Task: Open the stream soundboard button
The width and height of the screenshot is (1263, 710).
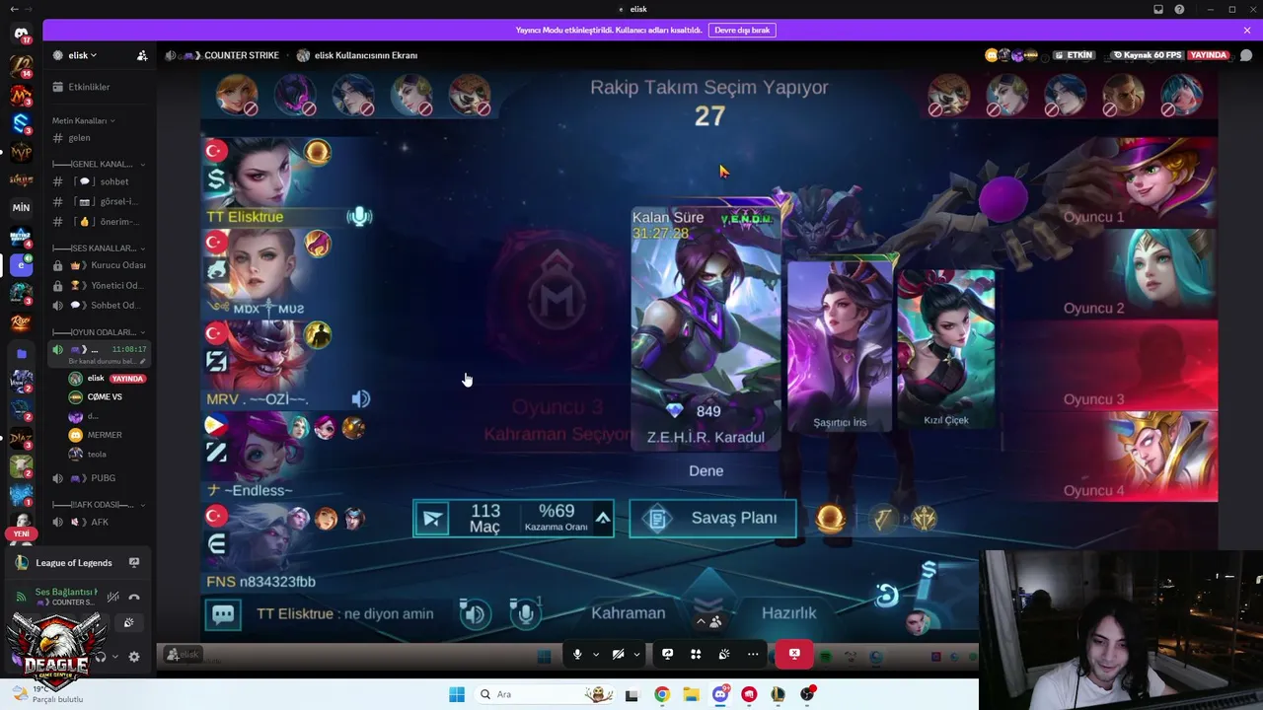Action: tap(724, 654)
